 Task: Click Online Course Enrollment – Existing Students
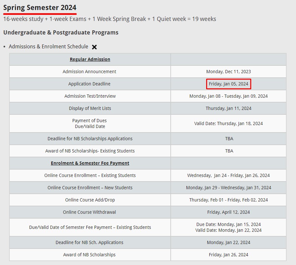[x=90, y=175]
